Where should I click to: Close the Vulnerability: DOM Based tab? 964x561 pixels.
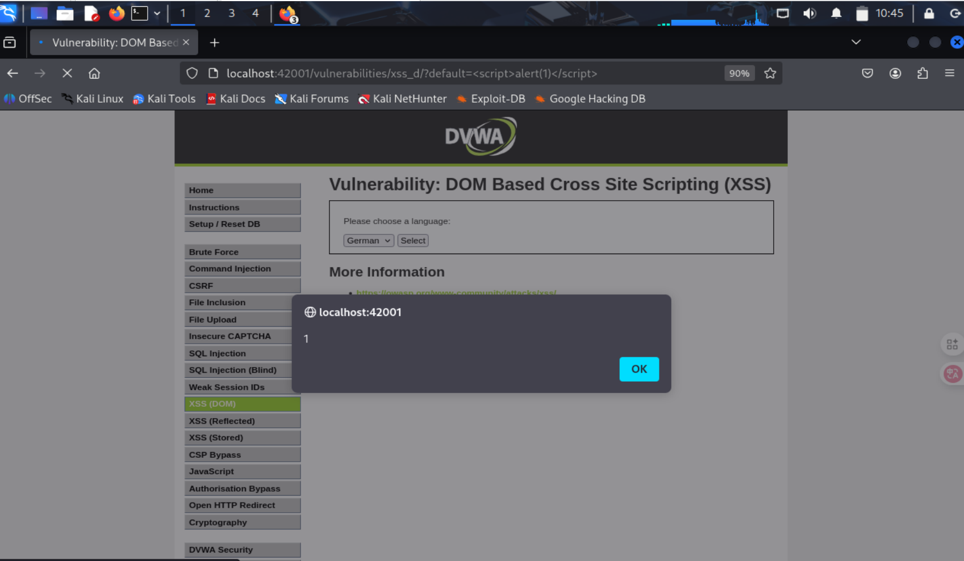click(186, 43)
